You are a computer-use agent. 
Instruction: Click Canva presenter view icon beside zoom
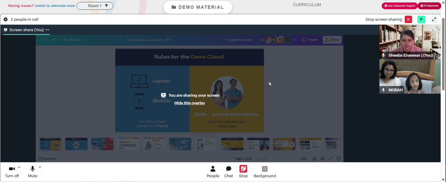(x=314, y=159)
